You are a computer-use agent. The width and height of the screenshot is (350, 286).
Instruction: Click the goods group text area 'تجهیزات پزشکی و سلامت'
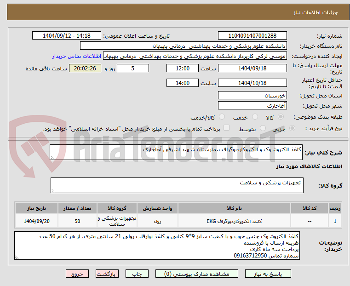pyautogui.click(x=177, y=185)
